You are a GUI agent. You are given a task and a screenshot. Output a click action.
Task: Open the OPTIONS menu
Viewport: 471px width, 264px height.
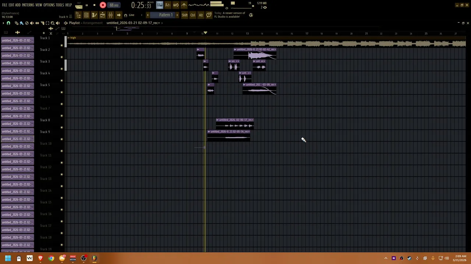click(49, 5)
